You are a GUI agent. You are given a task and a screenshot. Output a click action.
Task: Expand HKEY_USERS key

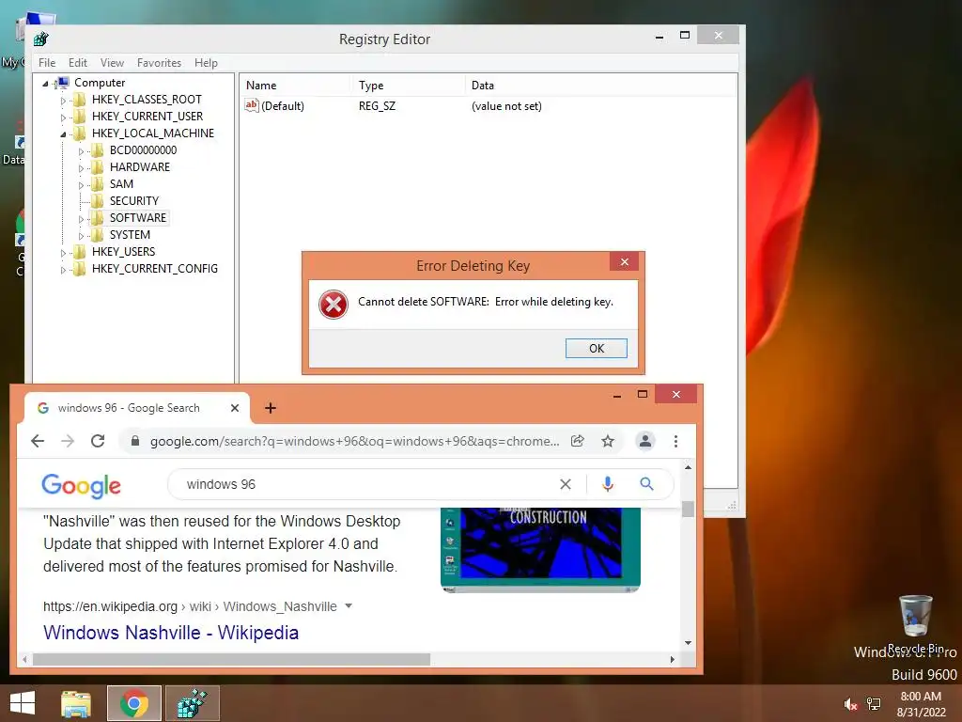coord(63,252)
